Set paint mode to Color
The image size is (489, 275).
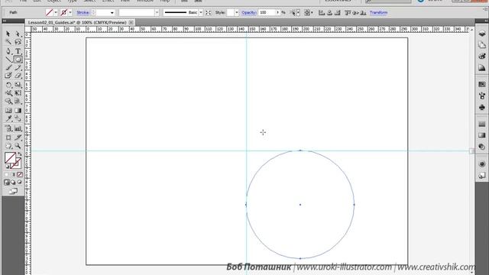pos(7,175)
